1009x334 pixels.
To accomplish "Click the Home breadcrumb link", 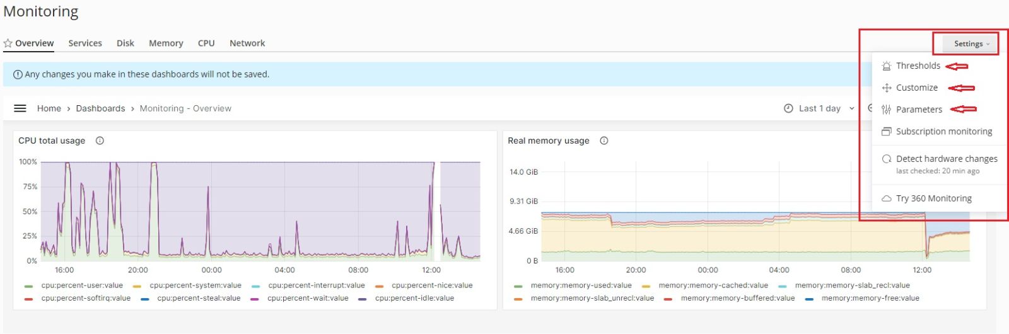I will (49, 108).
